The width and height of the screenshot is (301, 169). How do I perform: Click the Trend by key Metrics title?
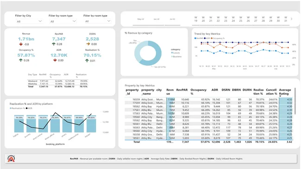tap(207, 34)
